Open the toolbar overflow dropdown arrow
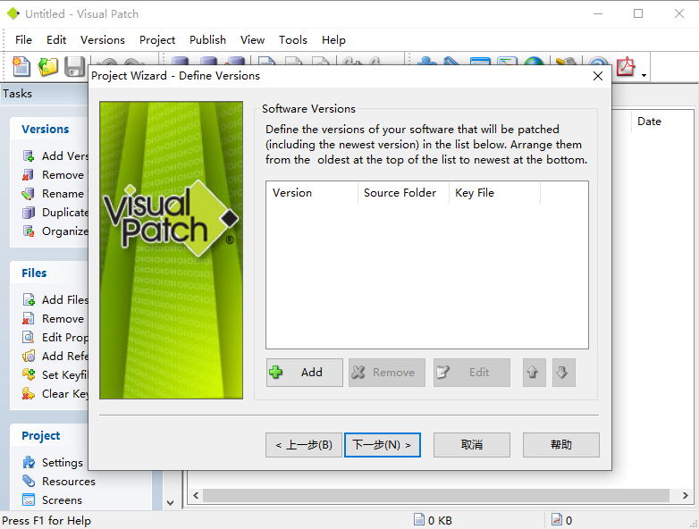The width and height of the screenshot is (699, 529). click(x=644, y=75)
